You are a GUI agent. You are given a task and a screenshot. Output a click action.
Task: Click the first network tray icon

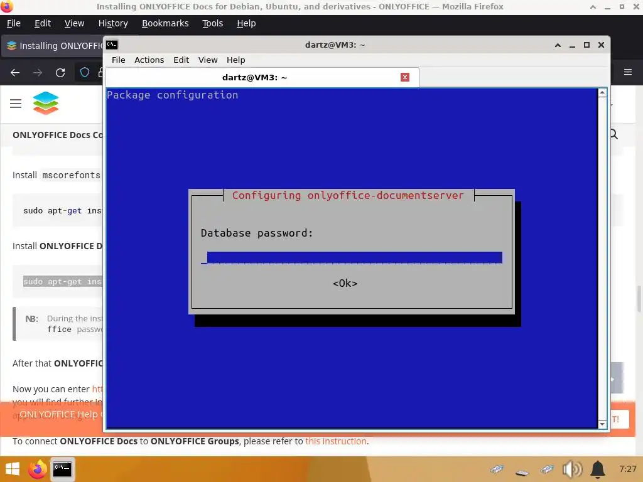coord(497,469)
